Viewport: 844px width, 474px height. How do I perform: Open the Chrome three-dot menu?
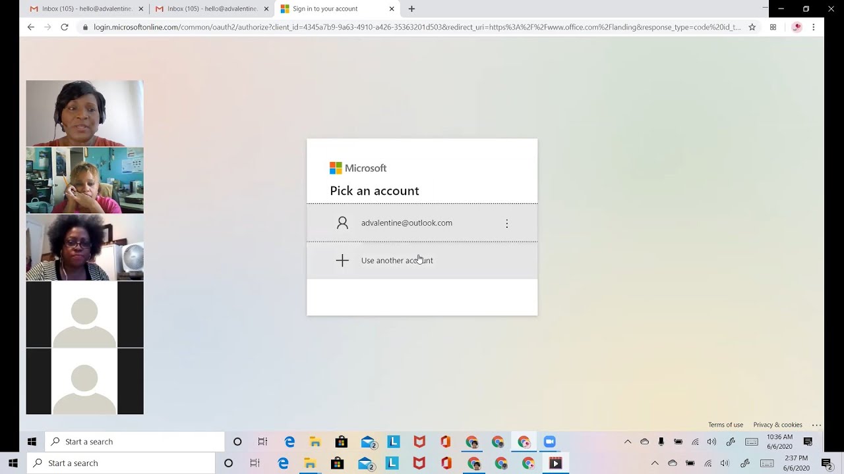(814, 27)
